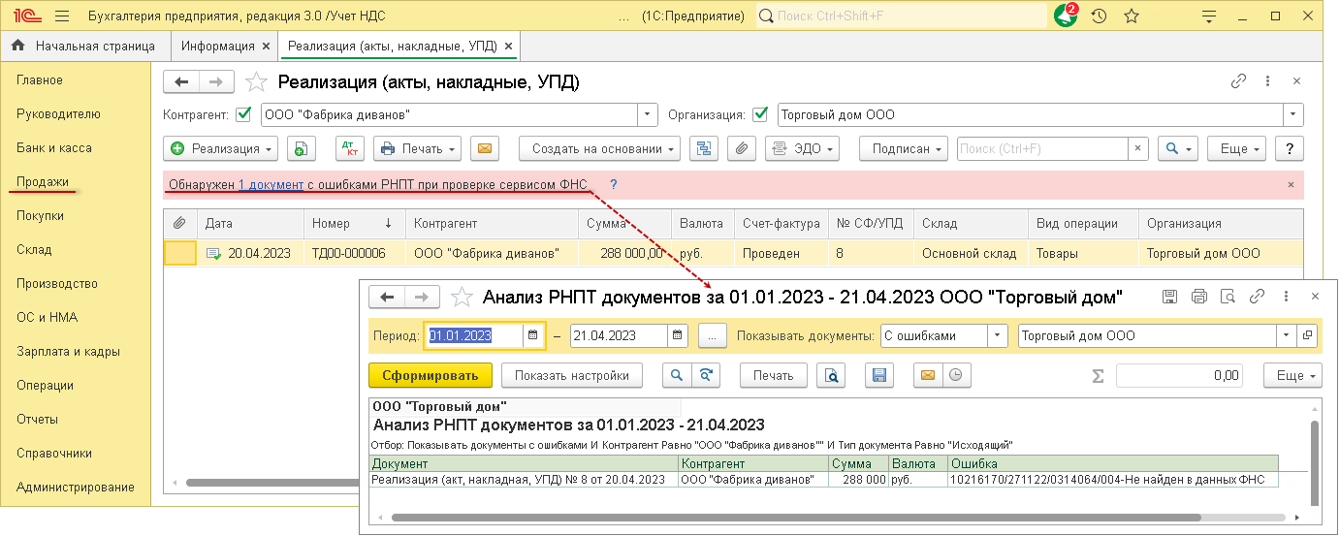Email the report with envelope icon
The image size is (1340, 536).
coord(928,375)
